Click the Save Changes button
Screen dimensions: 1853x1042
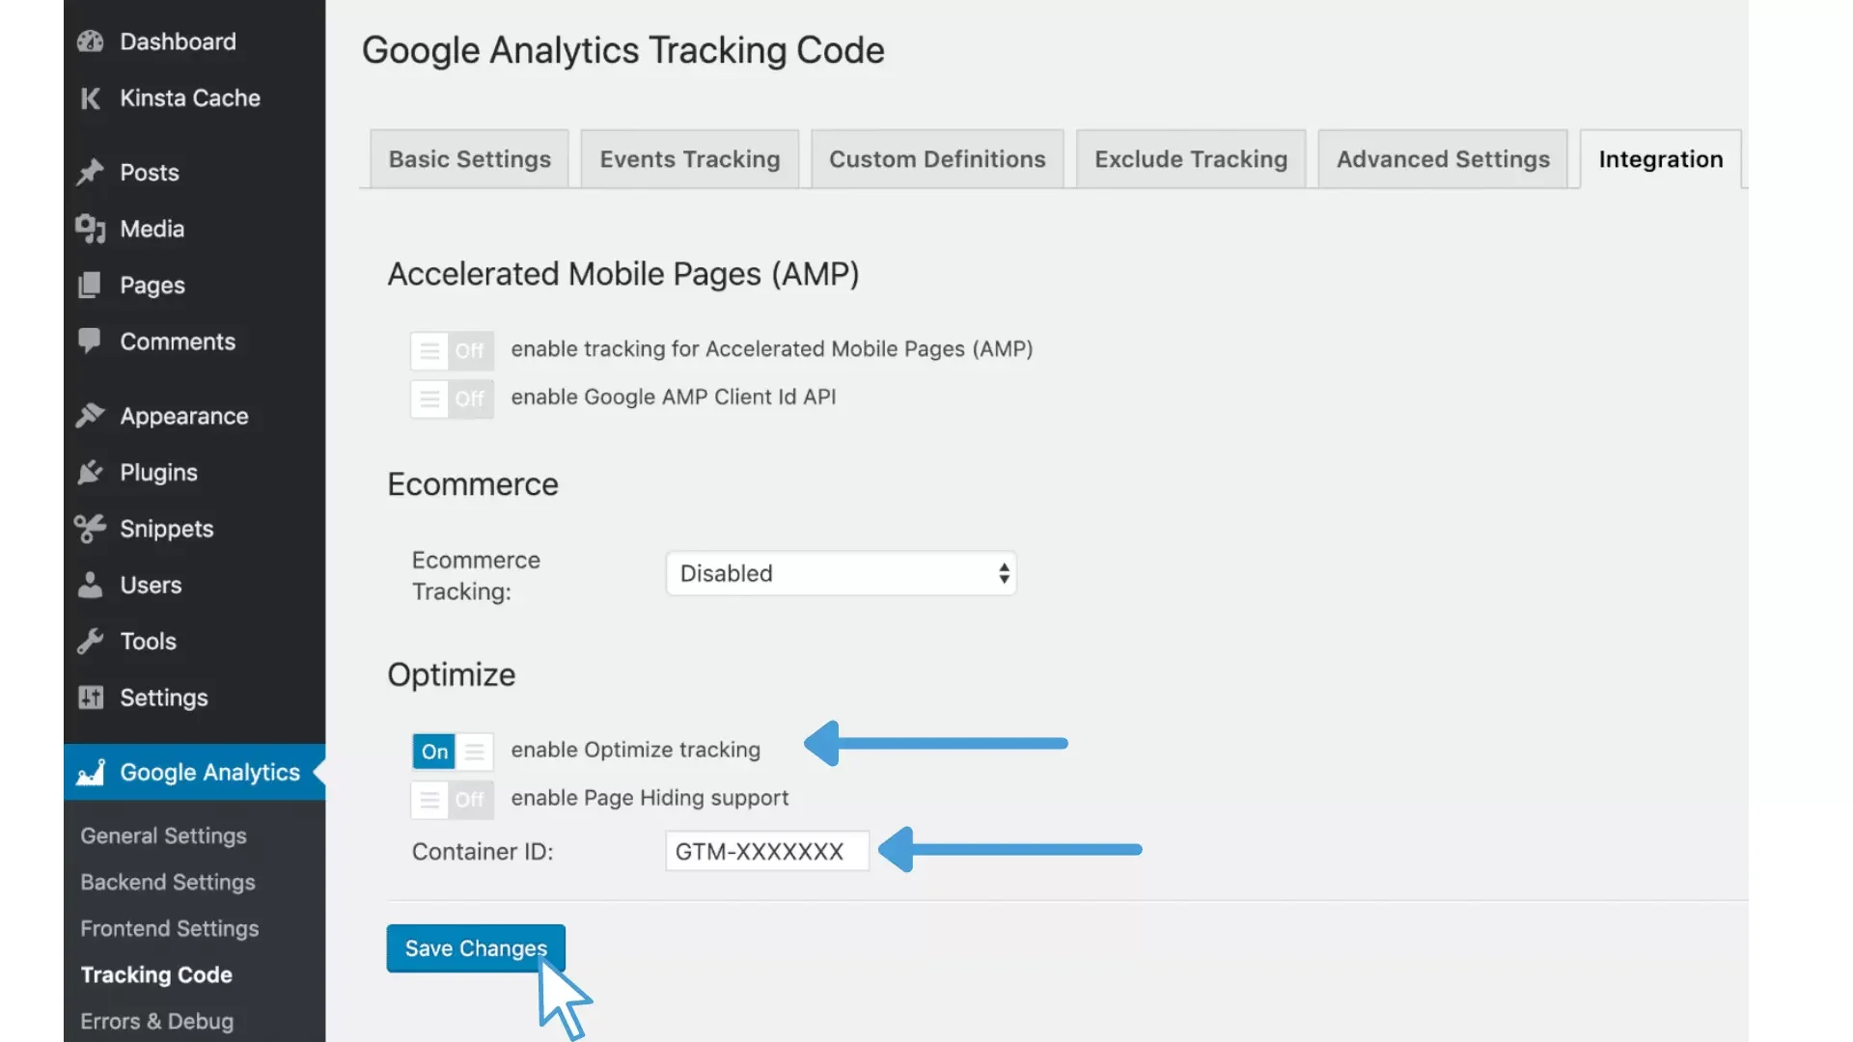click(x=476, y=948)
